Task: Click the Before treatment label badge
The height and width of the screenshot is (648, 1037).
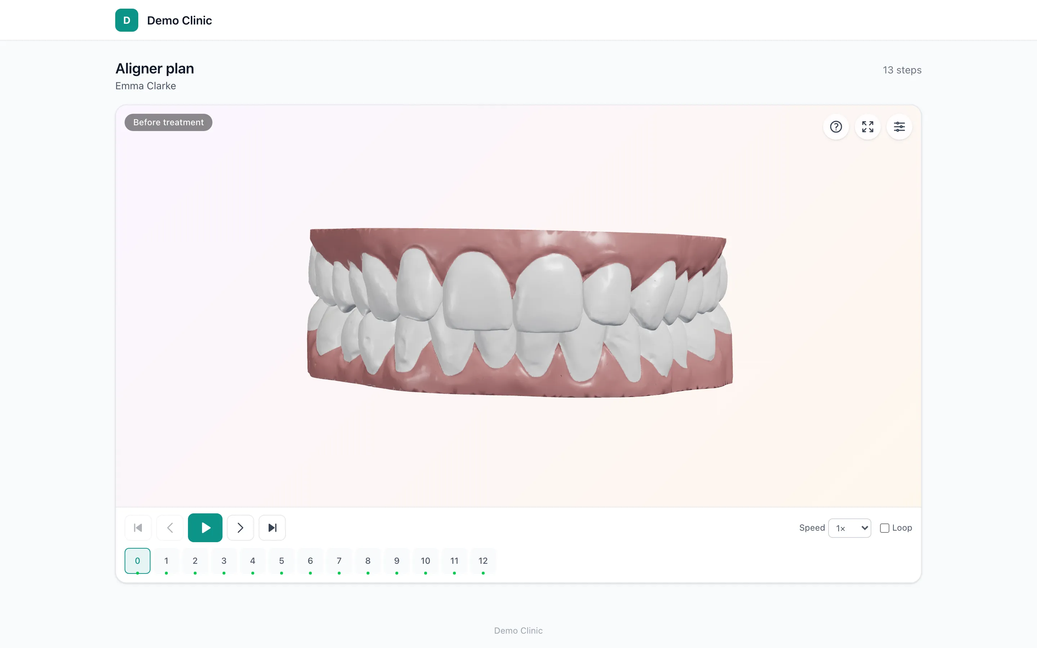Action: tap(169, 122)
